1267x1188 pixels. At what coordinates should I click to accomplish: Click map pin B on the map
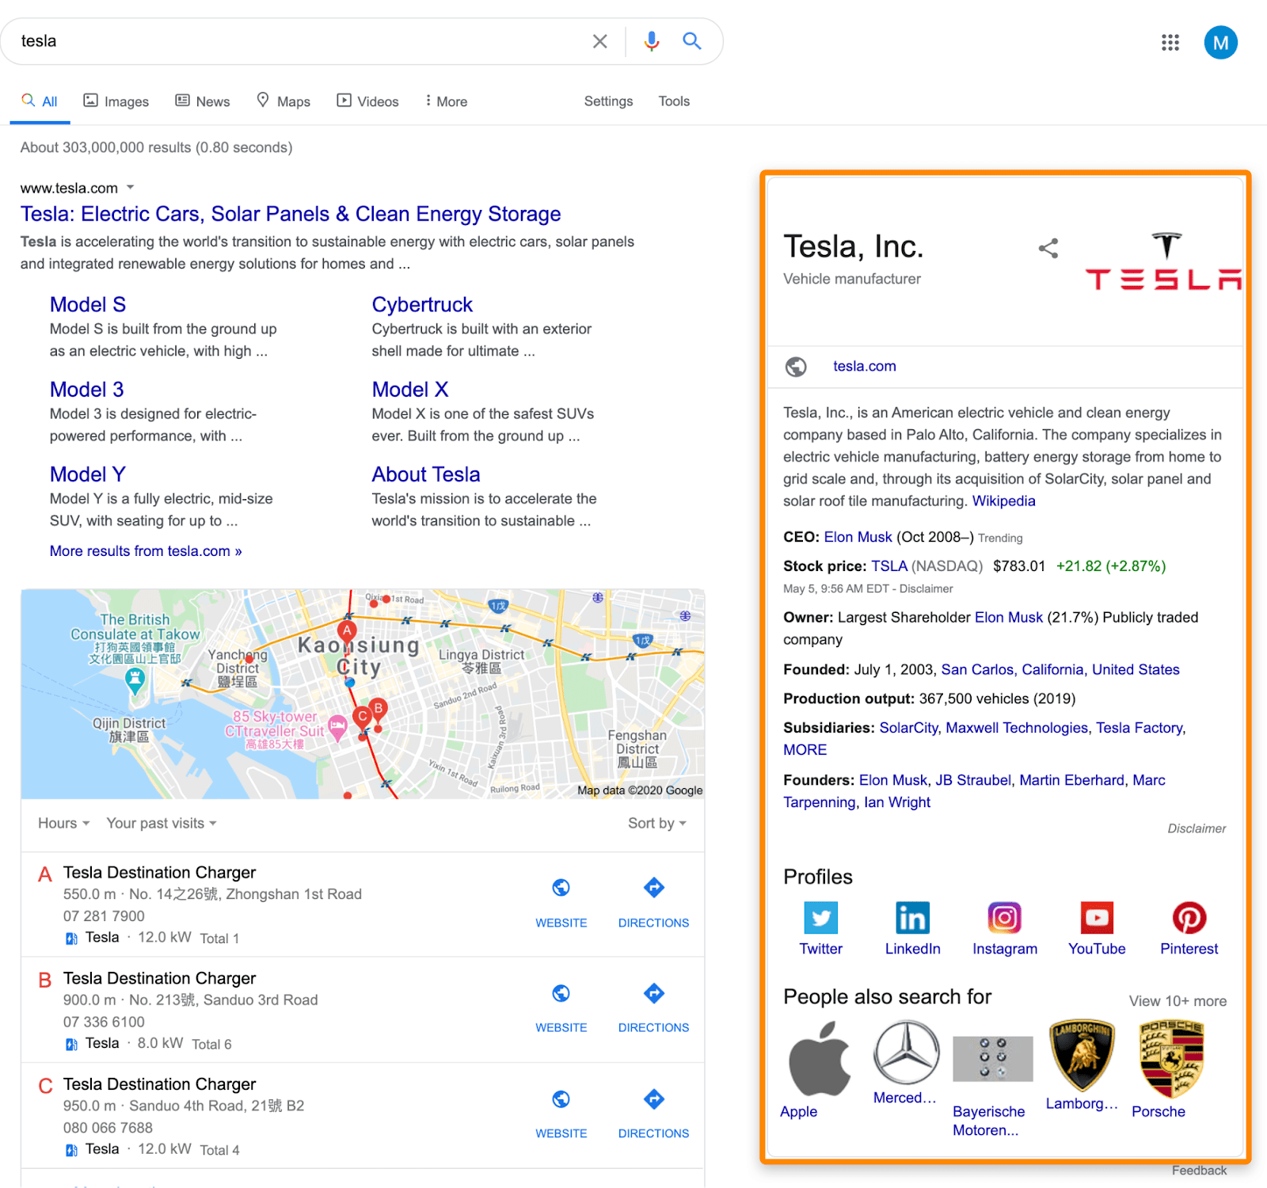click(379, 709)
